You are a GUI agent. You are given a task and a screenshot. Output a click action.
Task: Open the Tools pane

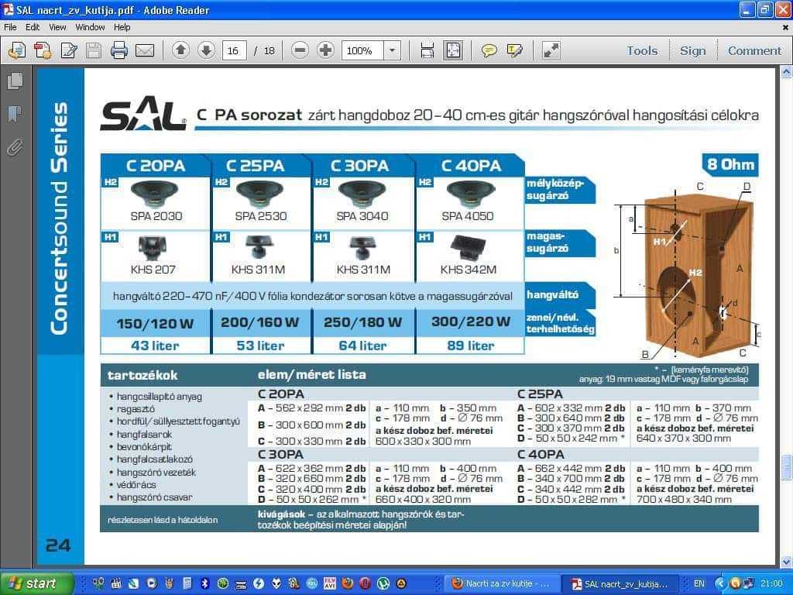tap(642, 50)
